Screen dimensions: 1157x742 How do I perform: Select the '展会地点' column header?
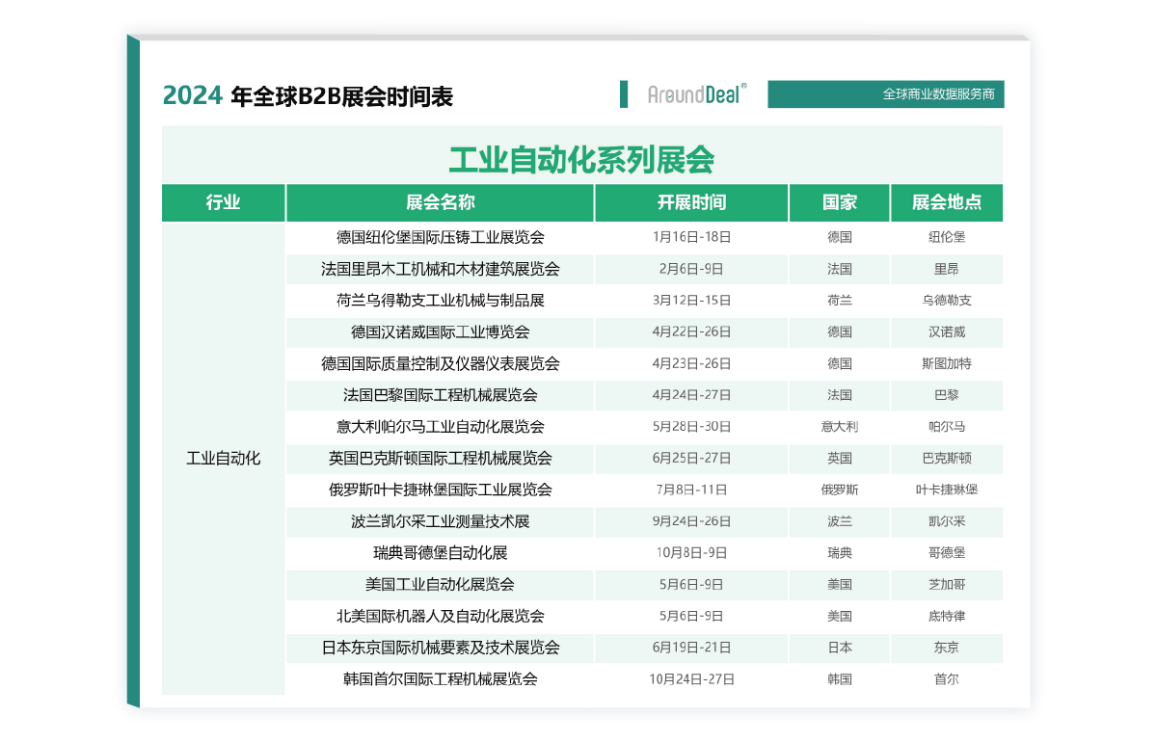click(x=947, y=203)
